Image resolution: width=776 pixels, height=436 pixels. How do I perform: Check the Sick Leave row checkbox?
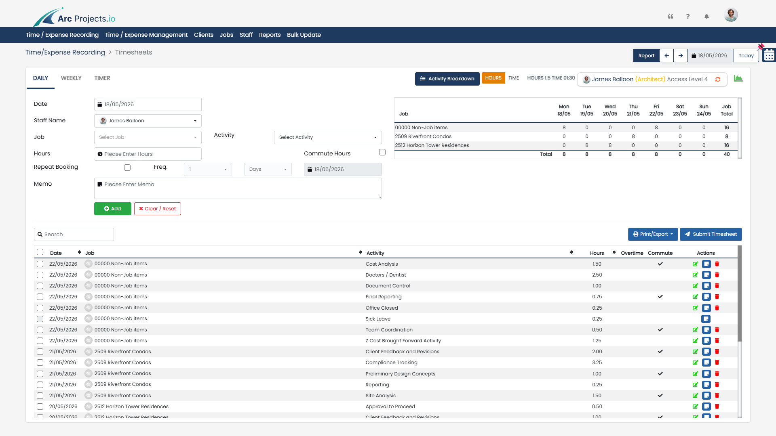[40, 319]
